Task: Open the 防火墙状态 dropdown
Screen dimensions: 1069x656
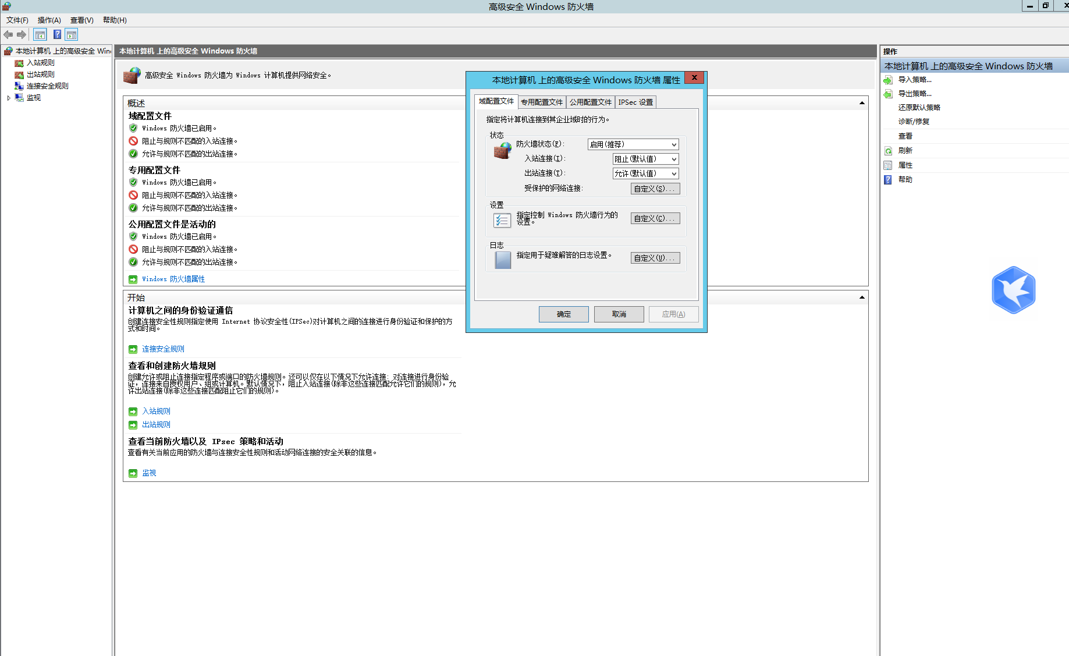Action: point(633,144)
